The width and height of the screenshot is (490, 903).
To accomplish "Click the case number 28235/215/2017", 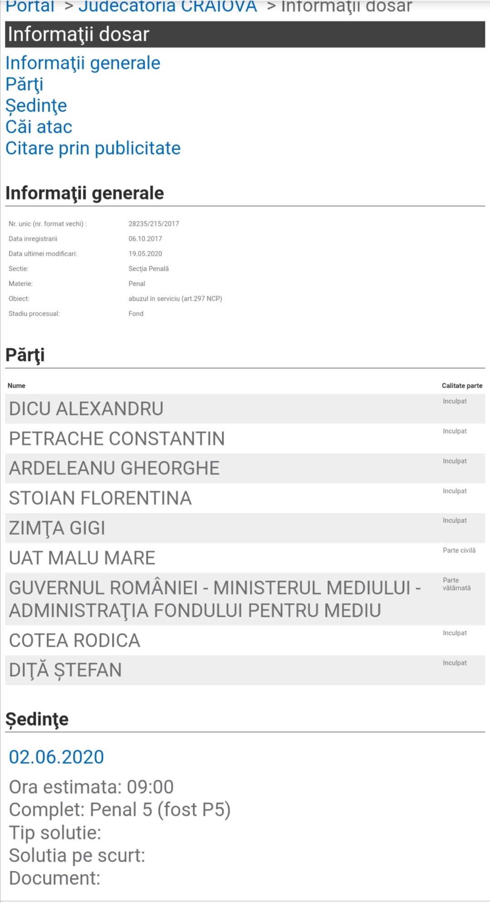I will coord(154,224).
